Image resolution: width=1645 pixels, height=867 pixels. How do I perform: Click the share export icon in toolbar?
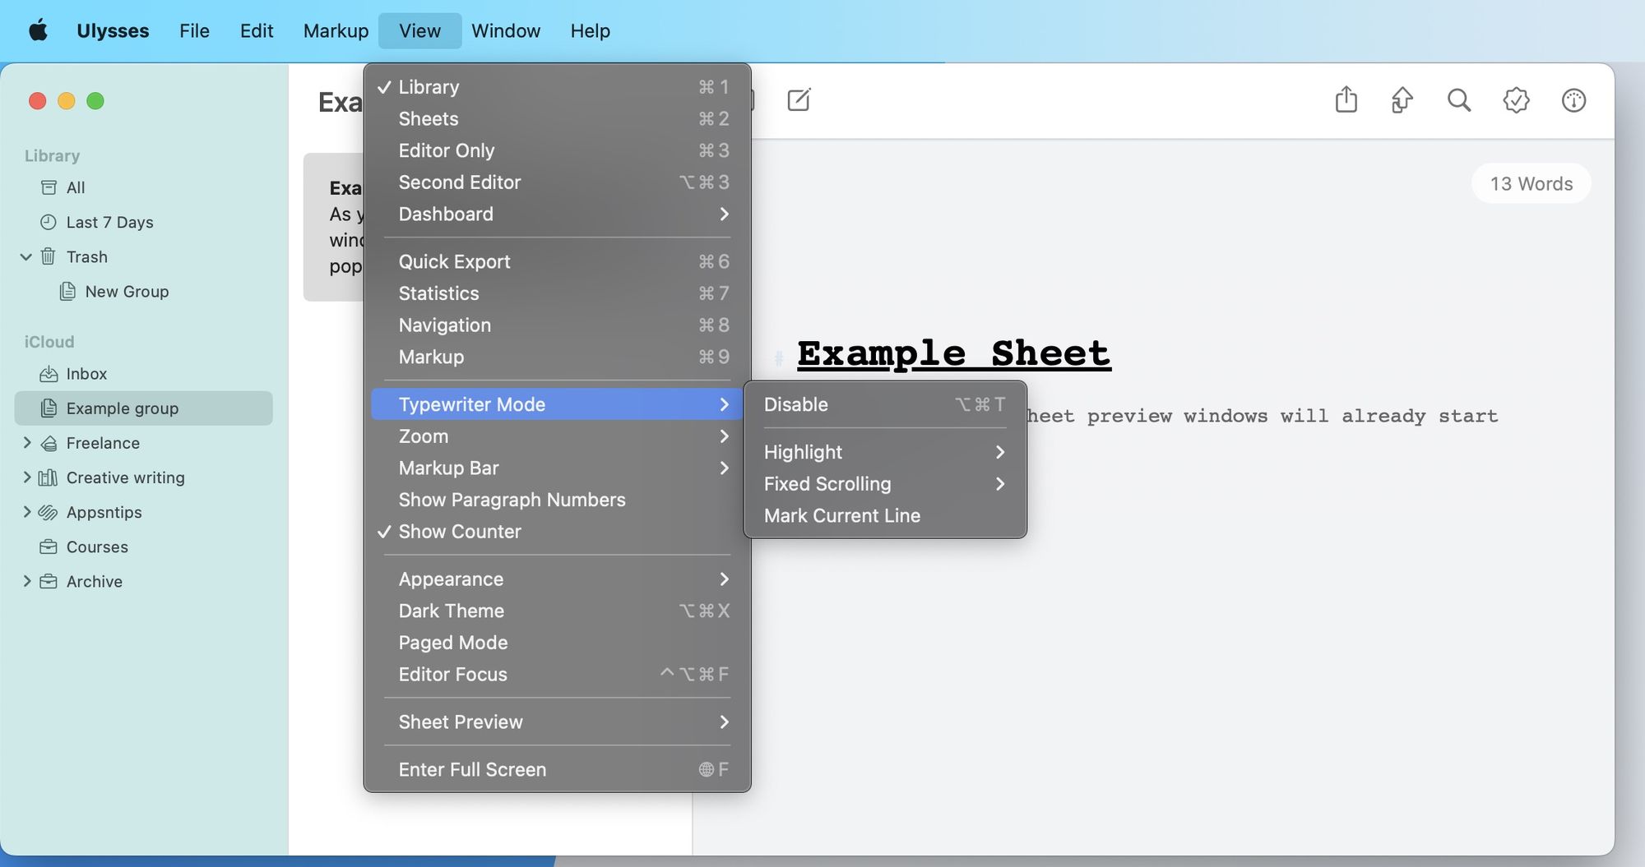pos(1346,100)
